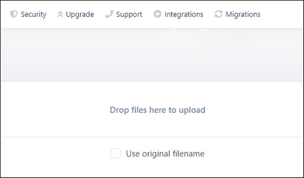
Task: Click the "Use original filename" label text
Action: point(165,154)
